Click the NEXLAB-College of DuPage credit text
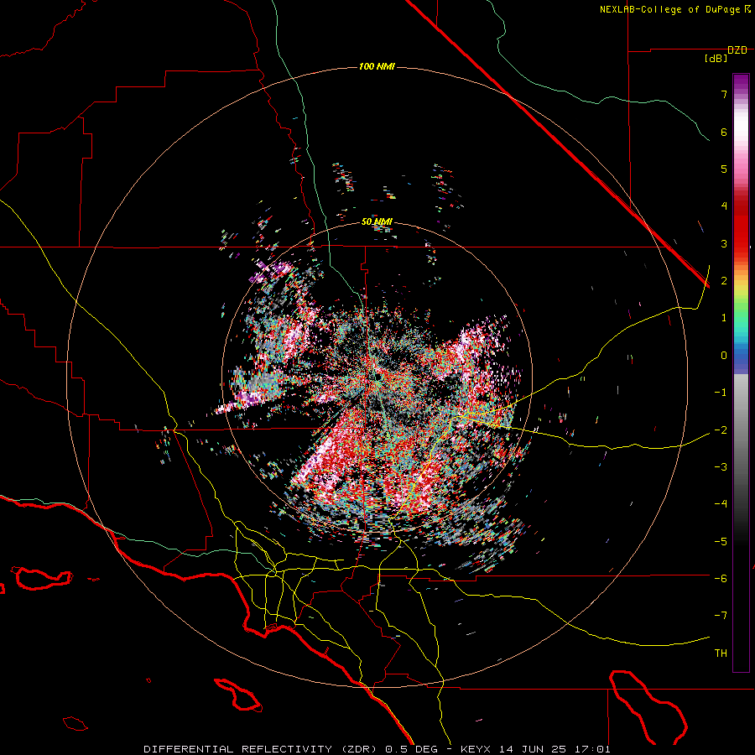755x755 pixels. click(x=670, y=9)
